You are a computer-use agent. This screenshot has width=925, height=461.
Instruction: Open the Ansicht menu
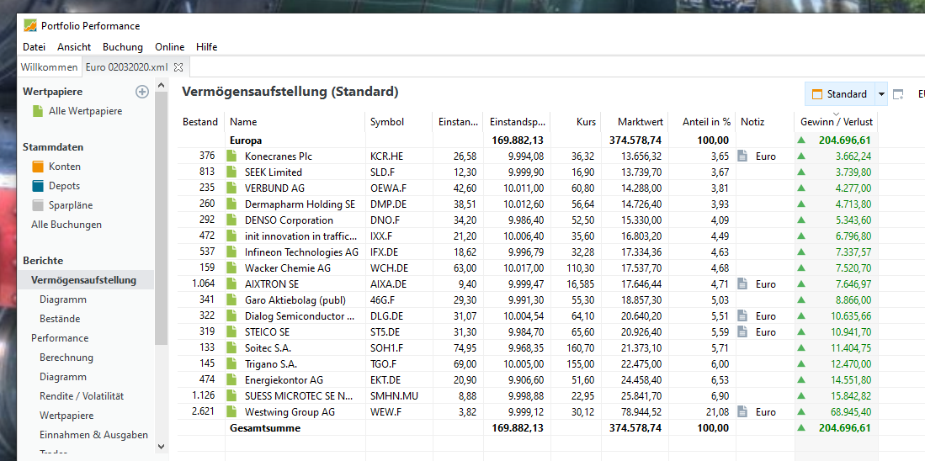[74, 47]
